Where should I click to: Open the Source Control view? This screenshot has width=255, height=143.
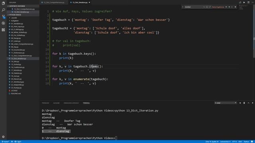tap(3, 17)
